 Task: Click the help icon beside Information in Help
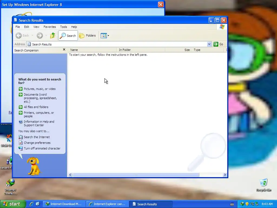point(21,122)
